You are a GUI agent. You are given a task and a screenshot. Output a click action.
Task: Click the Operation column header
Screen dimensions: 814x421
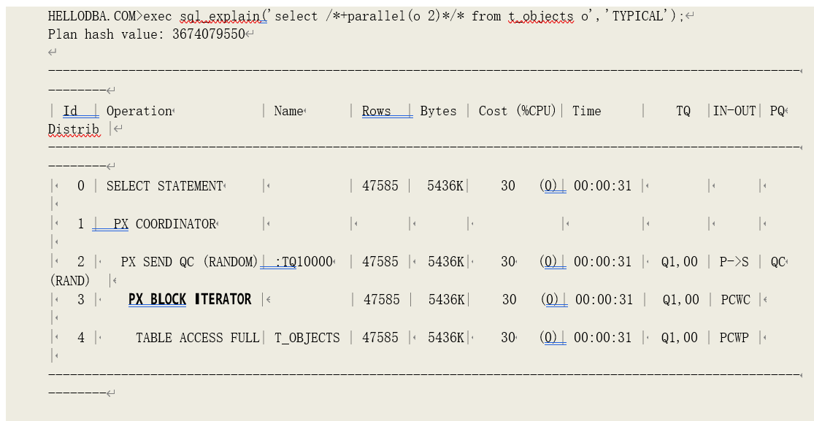coord(139,111)
